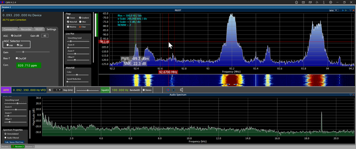Click the satellite icon in title bar
Viewport: 356px width, 149px height.
pyautogui.click(x=317, y=2)
